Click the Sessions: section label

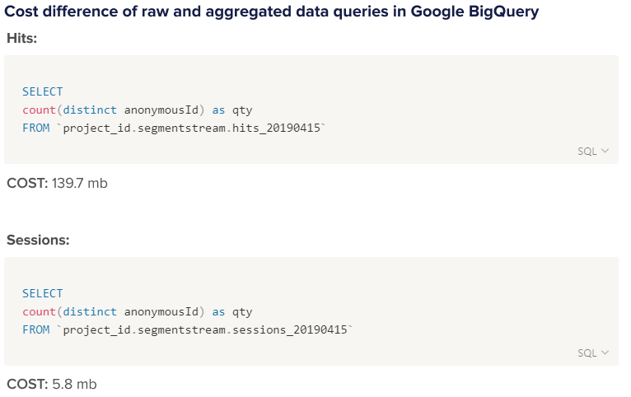pos(38,241)
